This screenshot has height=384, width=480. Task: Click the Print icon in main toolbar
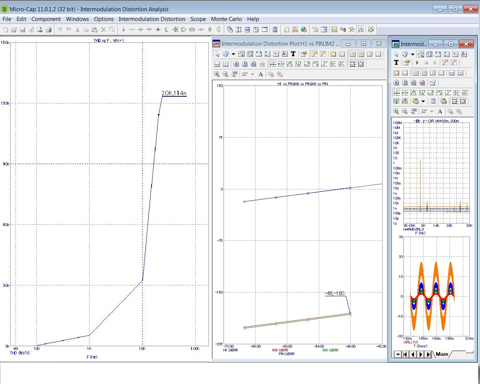[48, 30]
